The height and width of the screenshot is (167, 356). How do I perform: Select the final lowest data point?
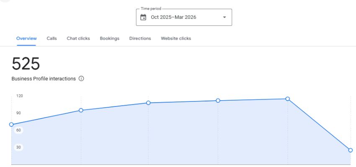click(350, 150)
